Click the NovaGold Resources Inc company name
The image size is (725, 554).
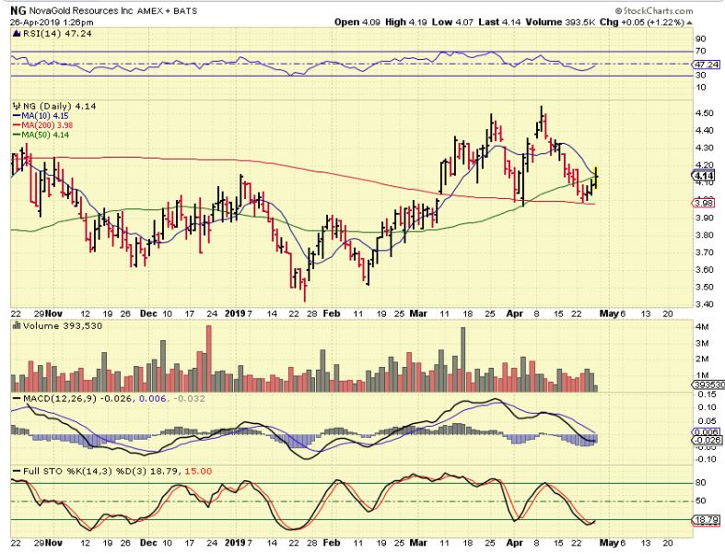point(81,11)
